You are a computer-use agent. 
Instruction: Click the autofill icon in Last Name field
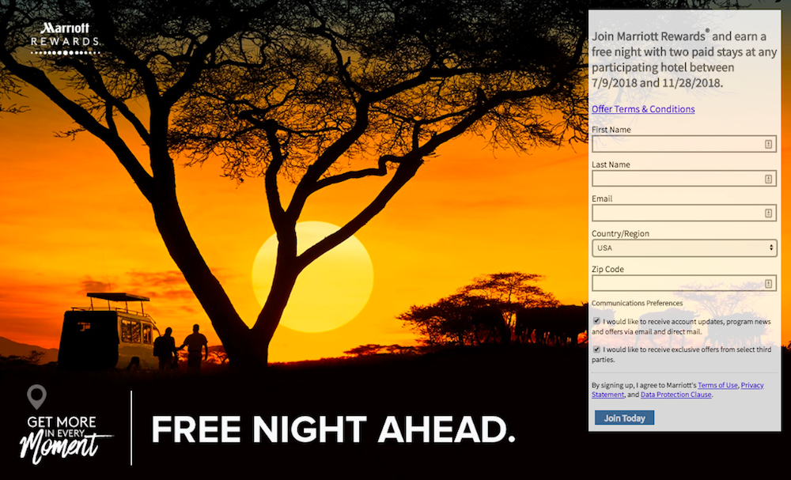pyautogui.click(x=768, y=179)
